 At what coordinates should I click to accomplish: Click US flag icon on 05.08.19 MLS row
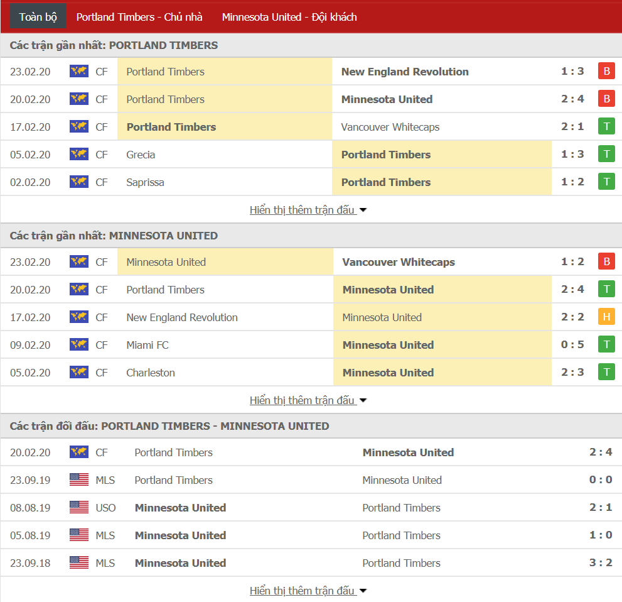[79, 535]
